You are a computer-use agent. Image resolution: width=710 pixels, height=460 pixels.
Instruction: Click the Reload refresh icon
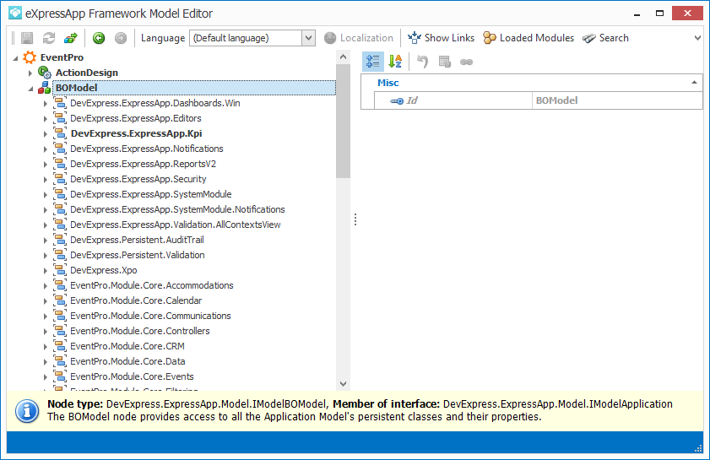(x=49, y=38)
